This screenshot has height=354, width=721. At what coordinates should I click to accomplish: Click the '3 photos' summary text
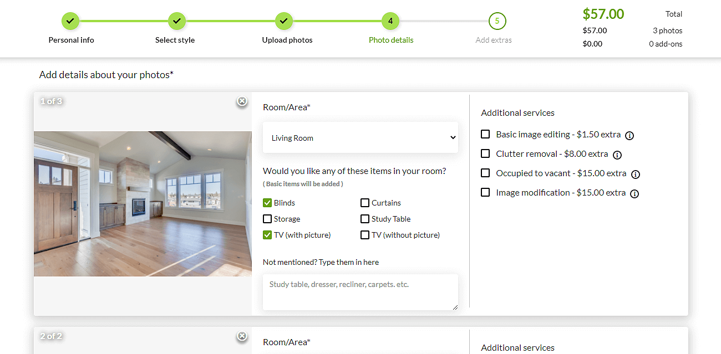coord(667,30)
